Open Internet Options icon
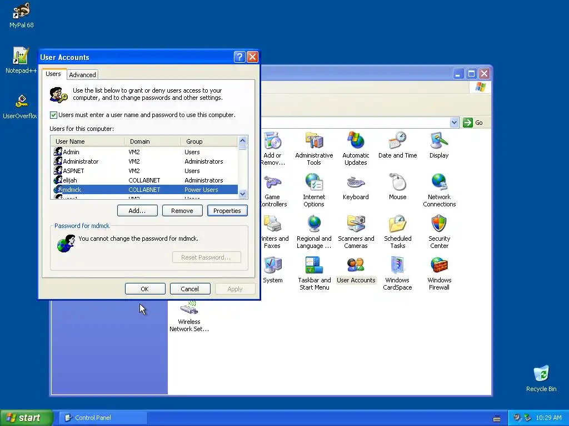 pyautogui.click(x=314, y=190)
